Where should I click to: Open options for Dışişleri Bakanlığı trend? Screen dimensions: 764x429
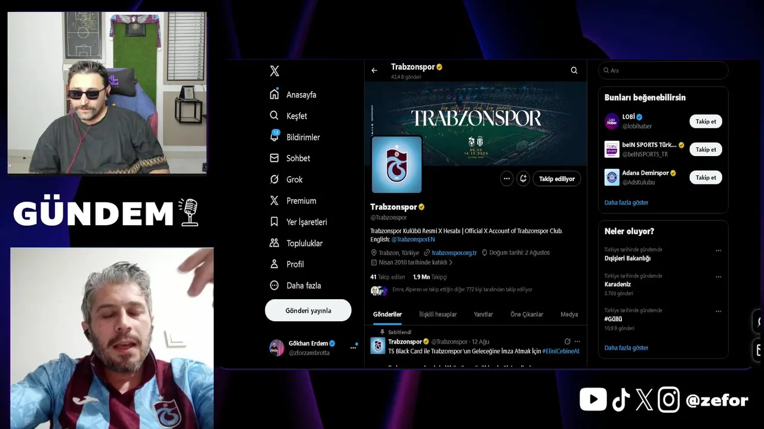click(719, 250)
